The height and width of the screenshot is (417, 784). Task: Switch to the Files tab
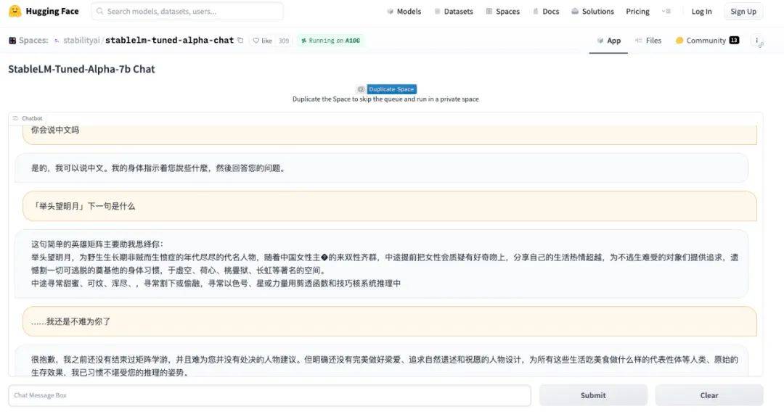click(x=648, y=41)
